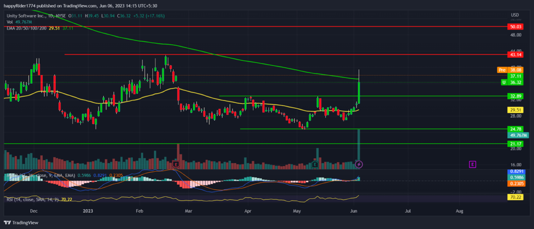This screenshot has height=229, width=534.
Task: Click the blue 0.8291 MACD axis label
Action: [x=515, y=172]
